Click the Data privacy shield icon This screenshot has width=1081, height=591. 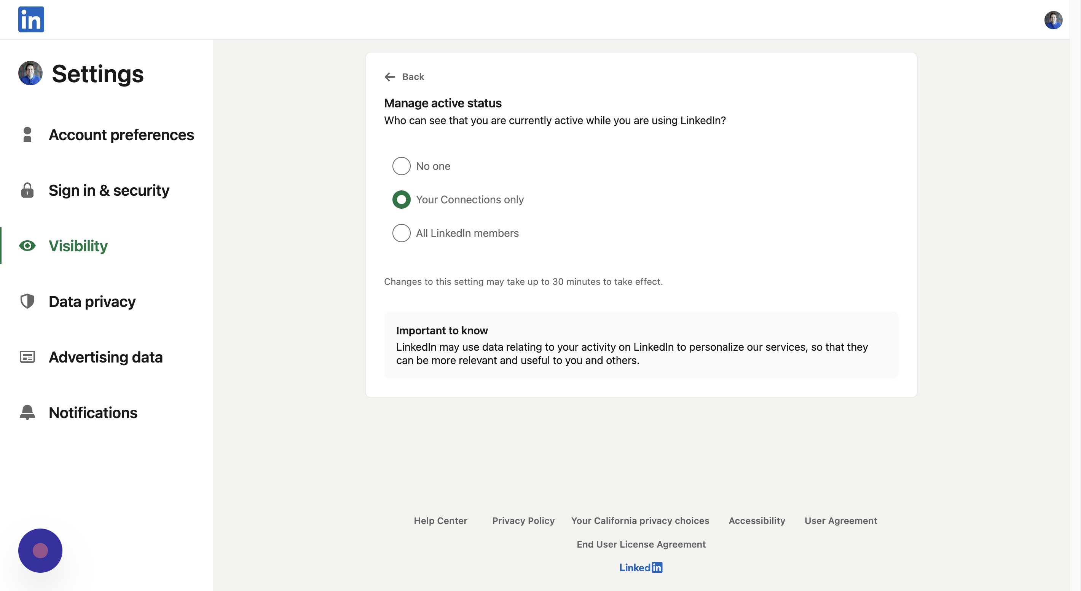pyautogui.click(x=27, y=301)
